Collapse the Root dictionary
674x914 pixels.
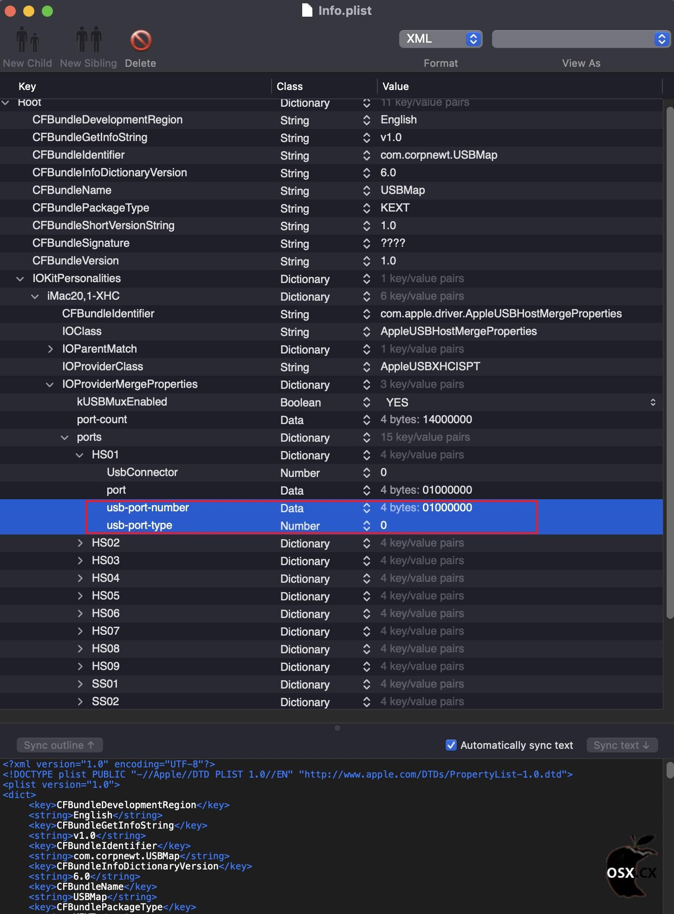(6, 103)
